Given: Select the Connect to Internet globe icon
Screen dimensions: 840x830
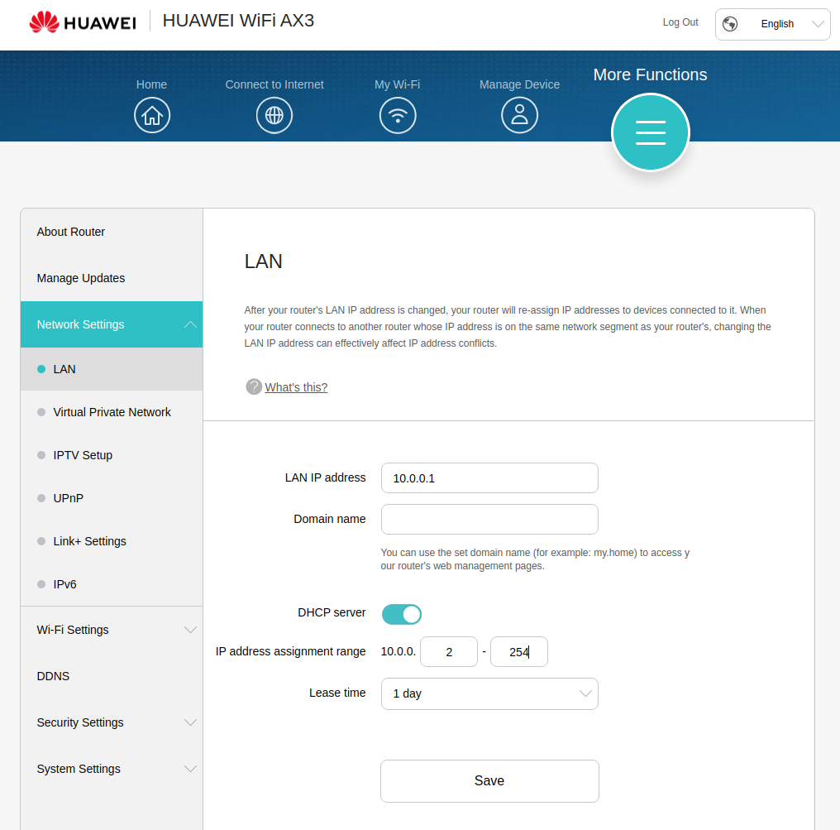Looking at the screenshot, I should 274,115.
